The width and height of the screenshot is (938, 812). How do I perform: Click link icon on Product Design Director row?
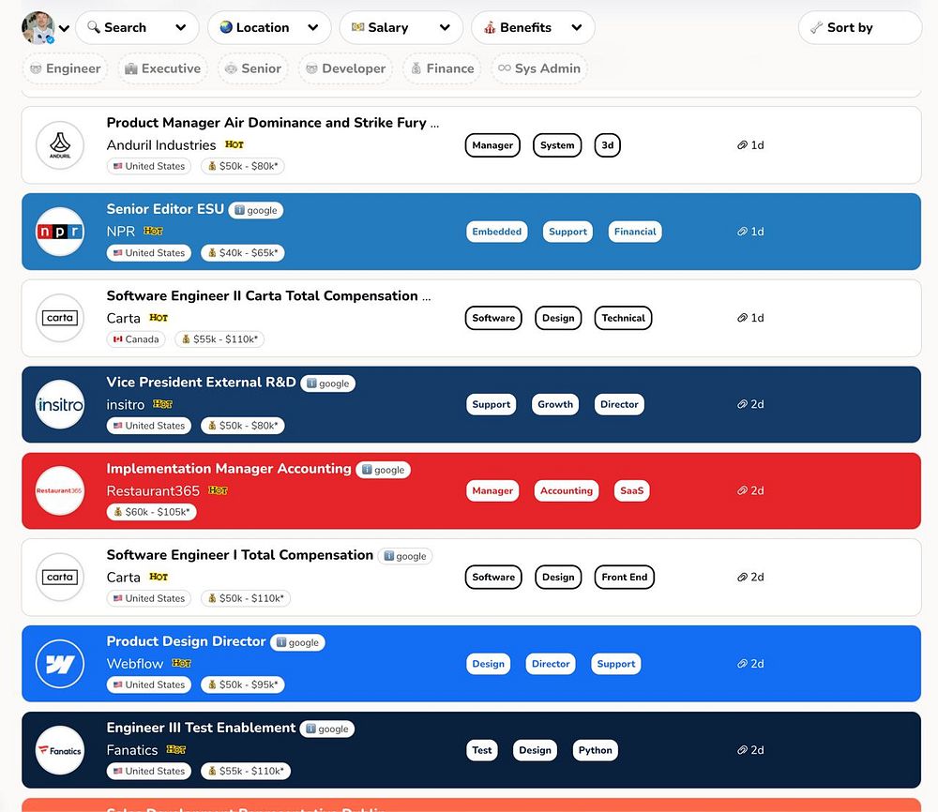tap(742, 664)
